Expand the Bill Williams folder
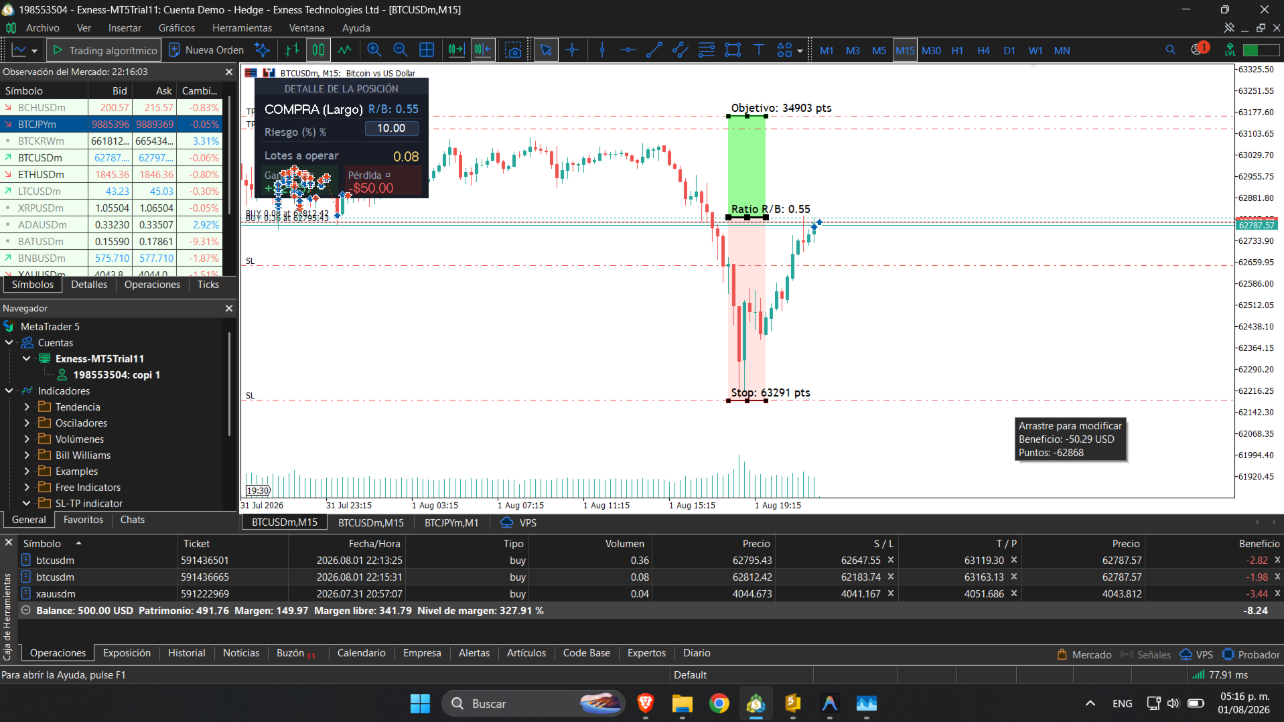 coord(27,455)
